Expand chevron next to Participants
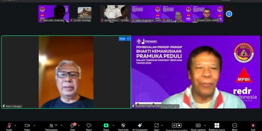This screenshot has height=131, width=262. click(61, 125)
